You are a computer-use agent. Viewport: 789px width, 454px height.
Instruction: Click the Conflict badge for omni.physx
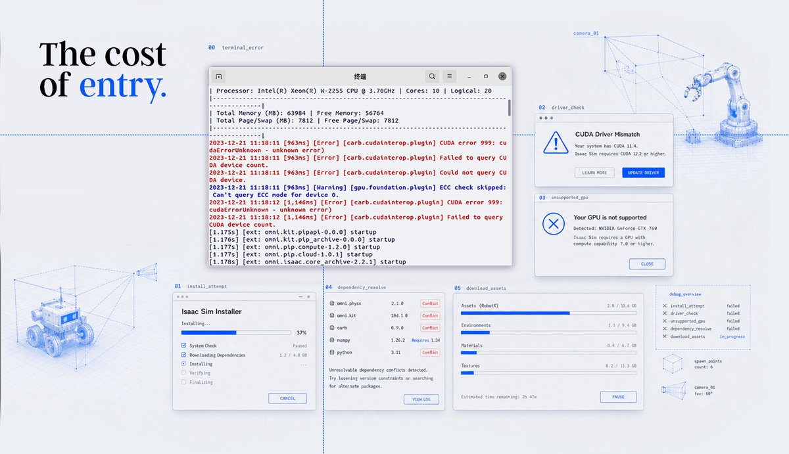[430, 304]
